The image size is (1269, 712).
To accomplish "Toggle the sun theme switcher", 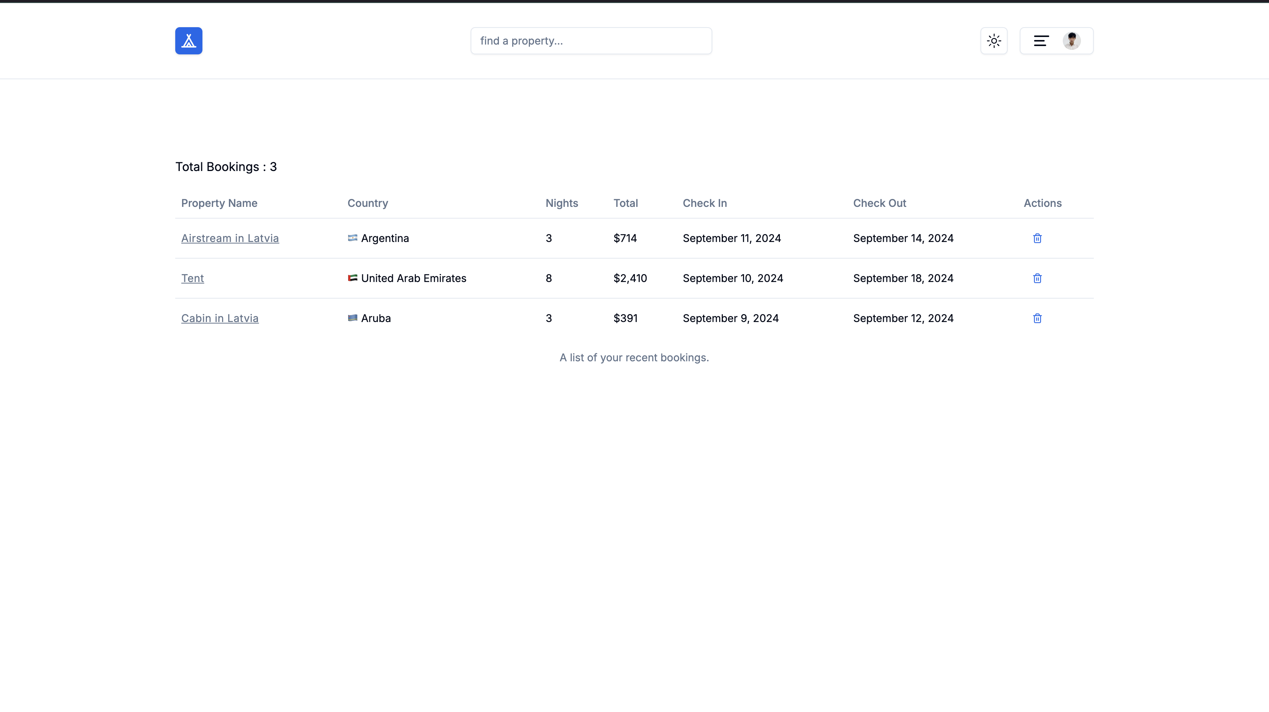I will (x=994, y=41).
